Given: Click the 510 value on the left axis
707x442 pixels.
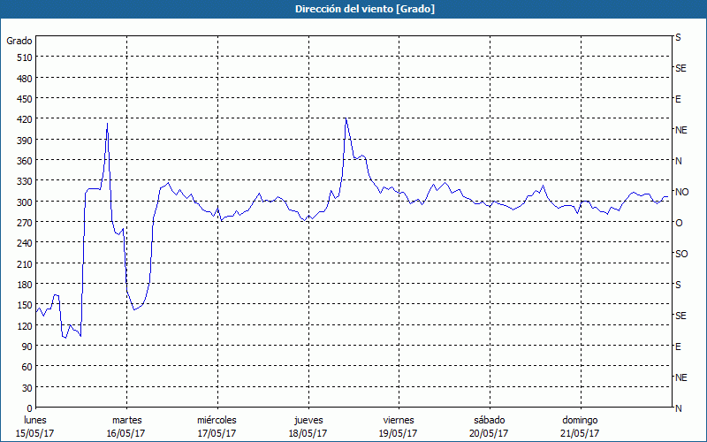Looking at the screenshot, I should 24,57.
